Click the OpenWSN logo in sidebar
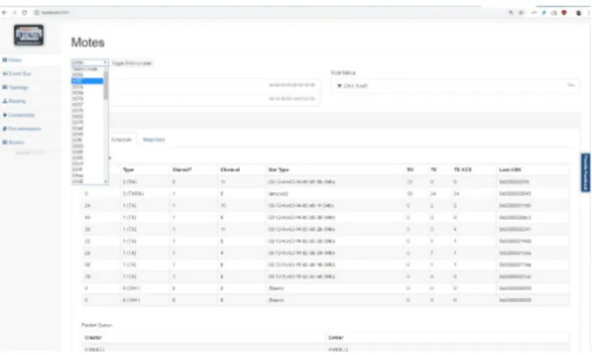The image size is (592, 355). (28, 35)
